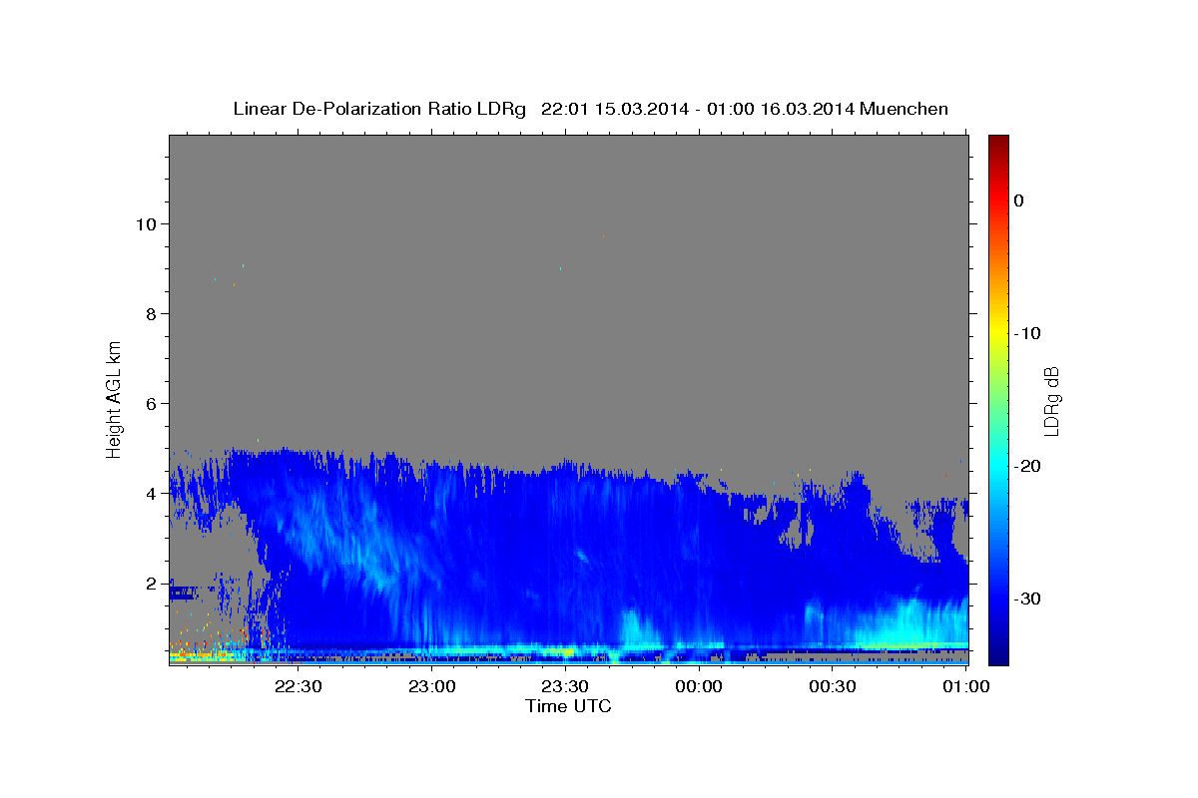Click the 23:30 time tick label
Image resolution: width=1198 pixels, height=798 pixels.
(565, 687)
